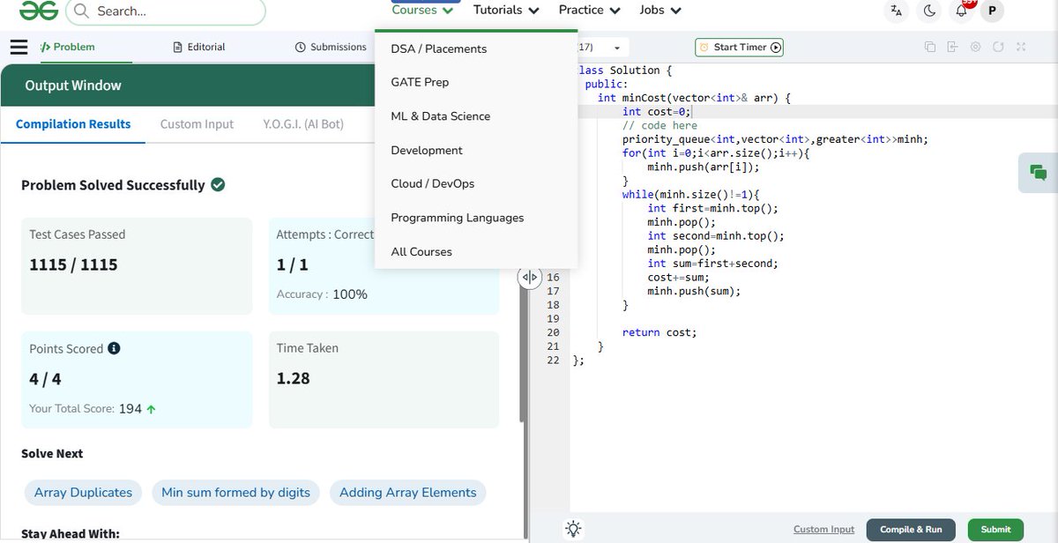Switch to the Problem tab
1058x543 pixels.
click(x=68, y=48)
